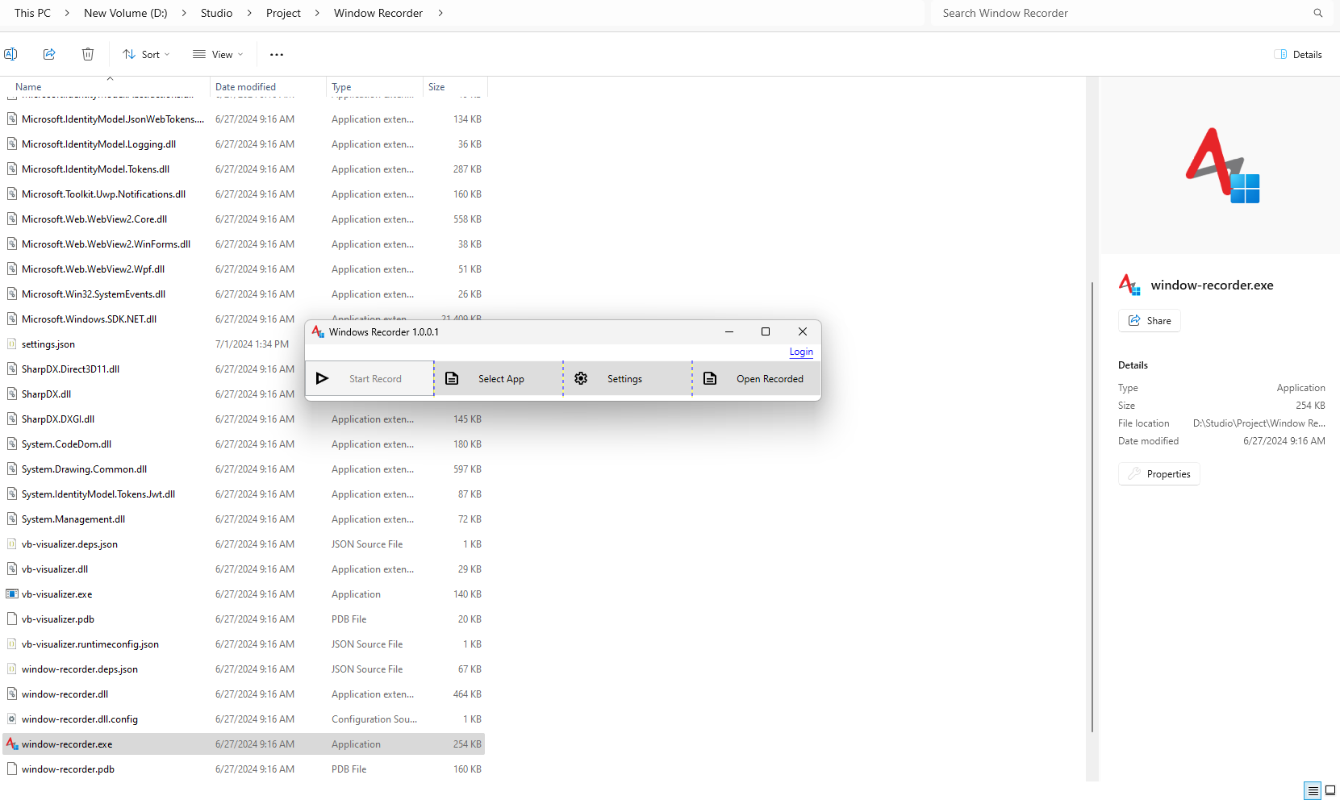Click the SharpDX.dll file icon
The height and width of the screenshot is (800, 1340).
coord(12,394)
